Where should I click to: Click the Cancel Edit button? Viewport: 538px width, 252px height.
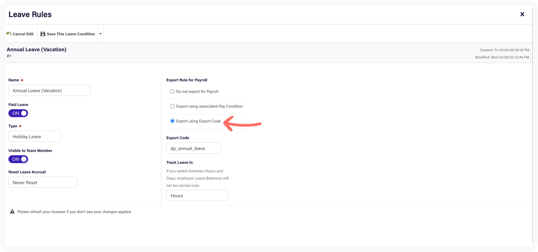20,34
